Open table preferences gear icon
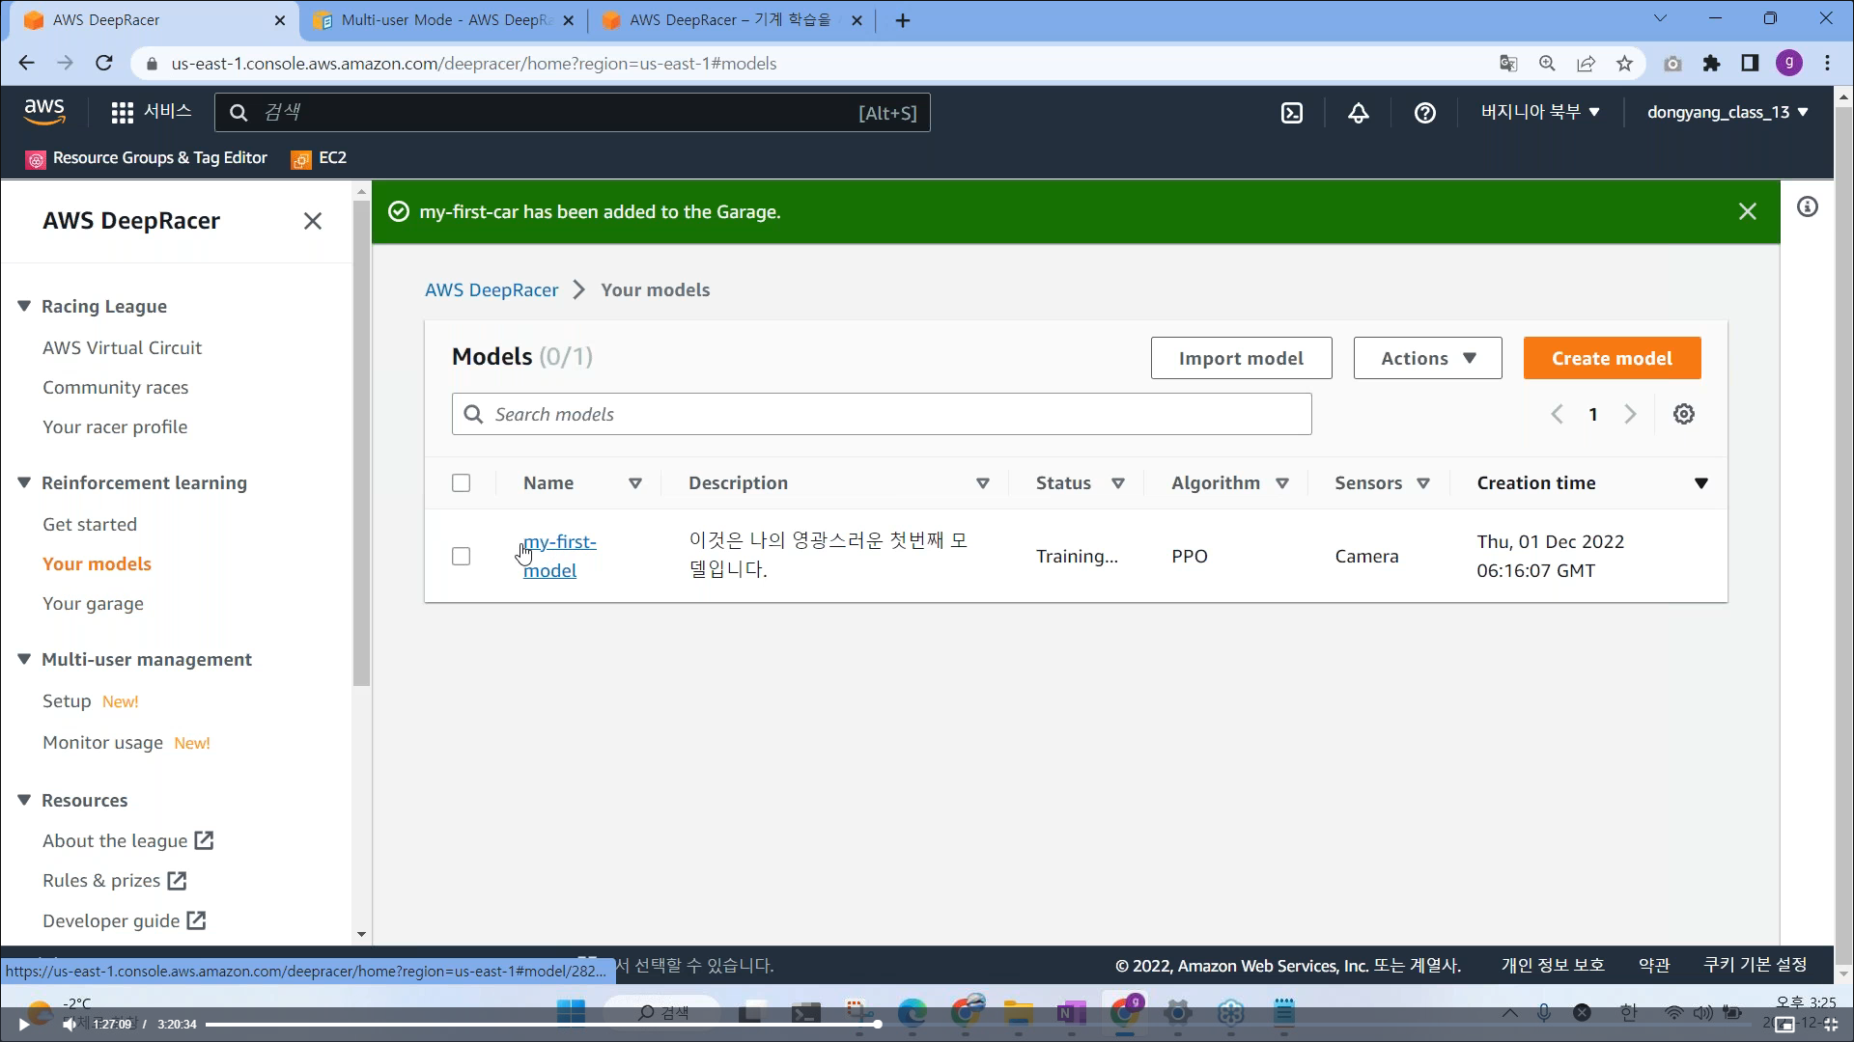Viewport: 1854px width, 1042px height. pyautogui.click(x=1683, y=414)
